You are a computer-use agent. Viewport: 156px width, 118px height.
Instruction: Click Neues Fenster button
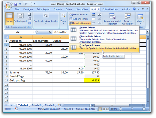(79, 14)
